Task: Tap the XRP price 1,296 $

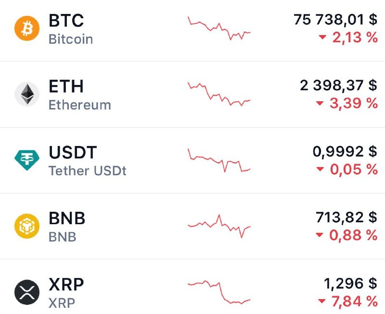Action: tap(351, 283)
